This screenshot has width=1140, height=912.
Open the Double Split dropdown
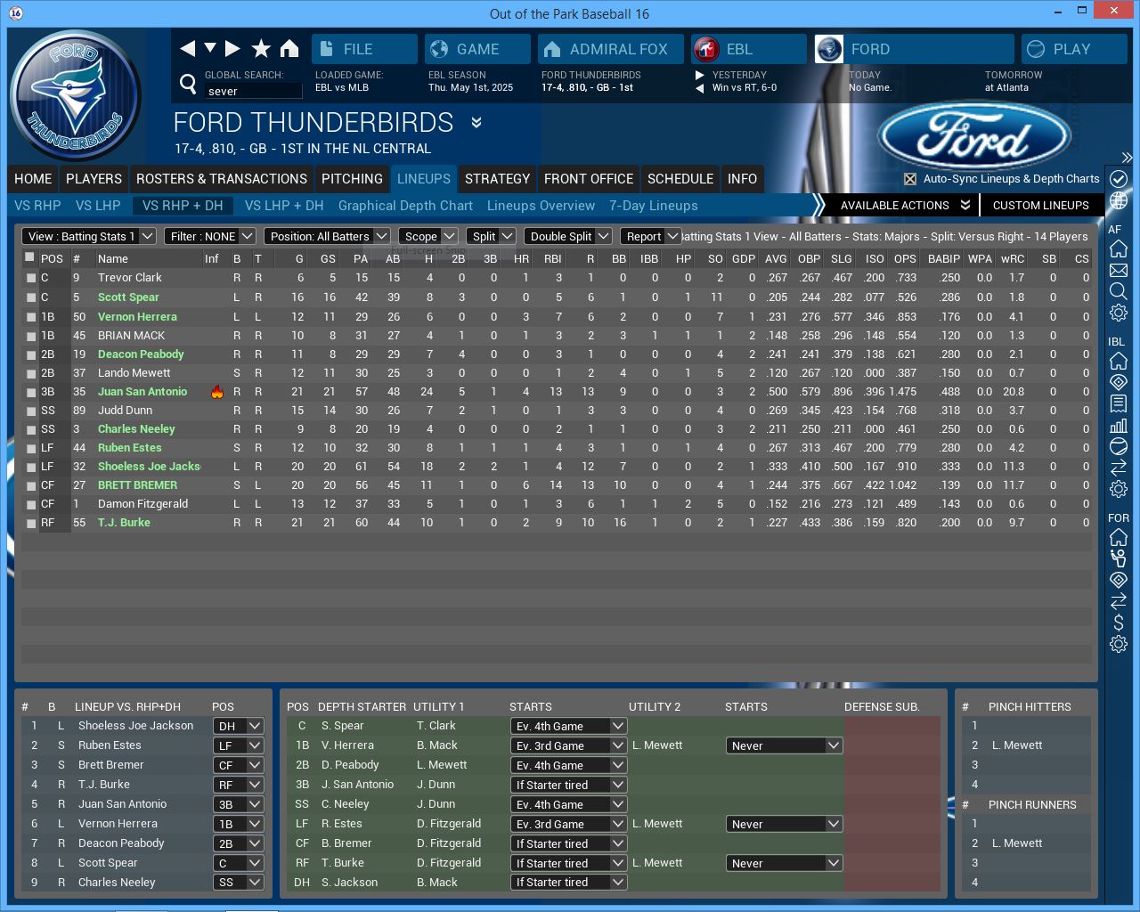(x=567, y=236)
